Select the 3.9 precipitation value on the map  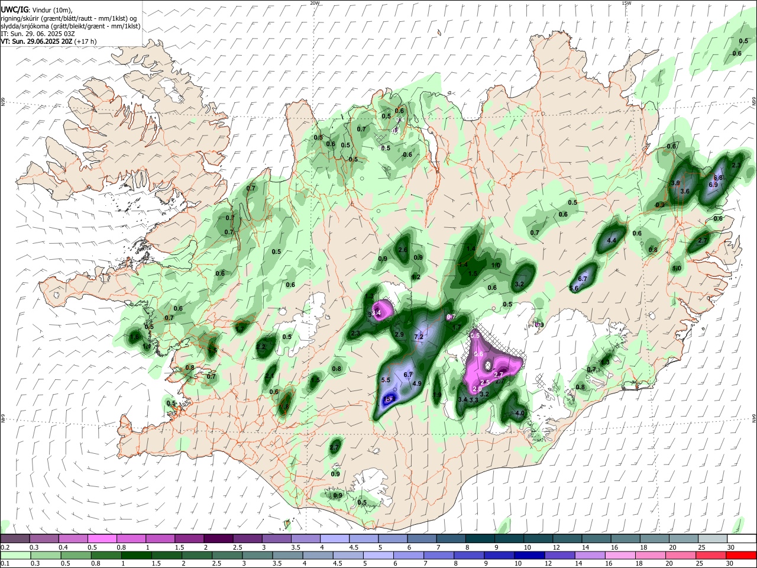675,183
